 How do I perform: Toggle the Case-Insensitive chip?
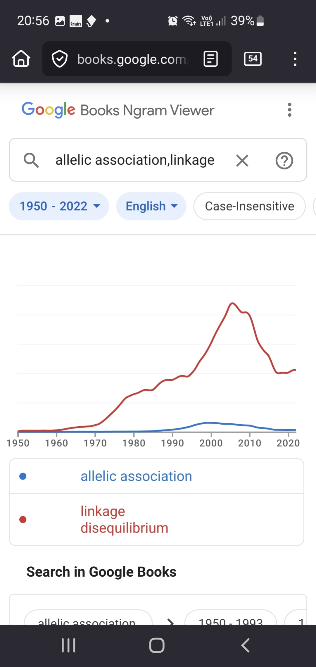tap(249, 206)
